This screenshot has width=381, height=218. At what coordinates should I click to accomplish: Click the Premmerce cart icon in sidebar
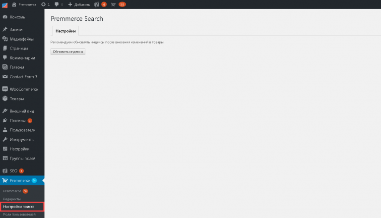(5, 180)
